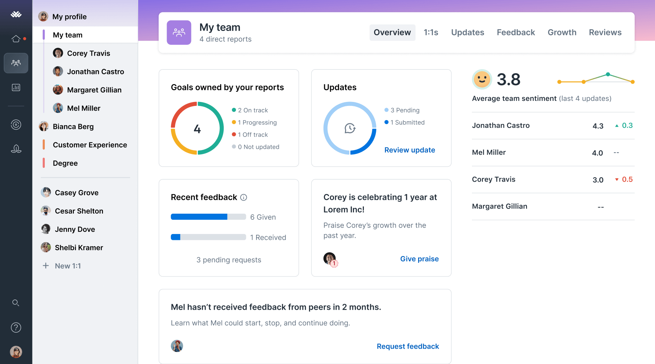Click the company logo at top left
Image resolution: width=655 pixels, height=364 pixels.
[16, 15]
